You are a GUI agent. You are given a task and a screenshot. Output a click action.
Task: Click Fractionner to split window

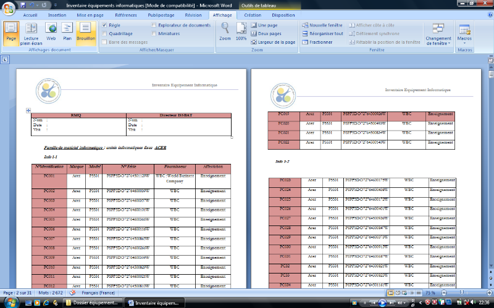point(317,42)
